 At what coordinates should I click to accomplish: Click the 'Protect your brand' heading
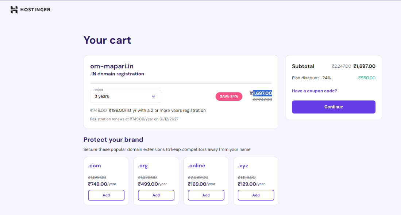tap(113, 140)
